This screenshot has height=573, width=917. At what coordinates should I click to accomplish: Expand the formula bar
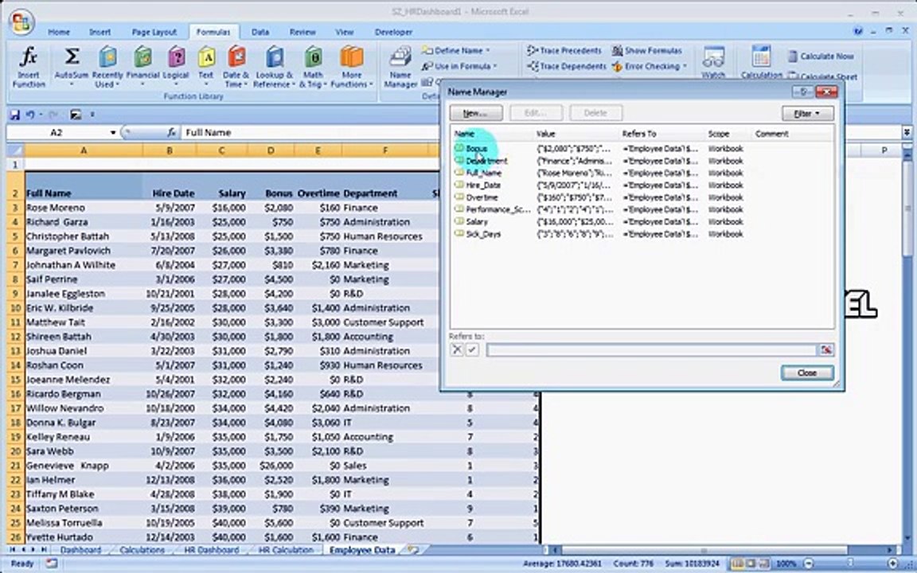point(907,133)
